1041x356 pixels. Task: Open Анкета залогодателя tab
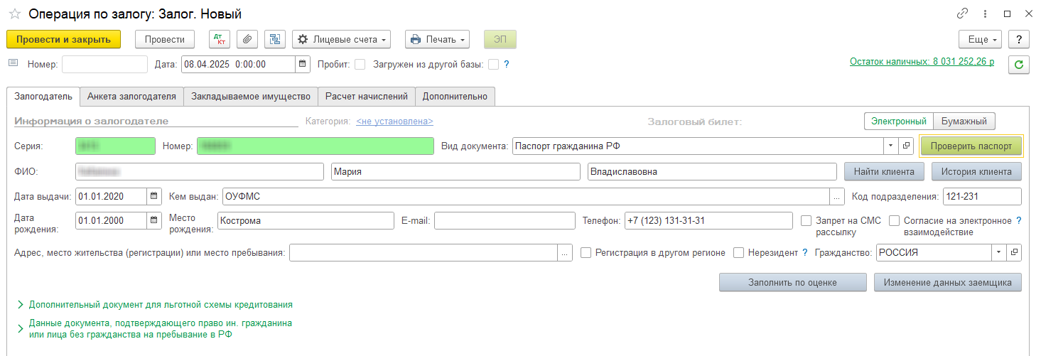pyautogui.click(x=131, y=96)
